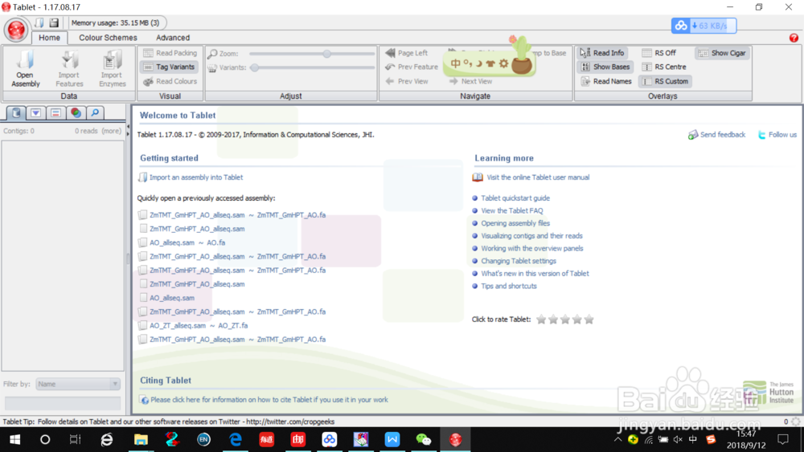Image resolution: width=804 pixels, height=452 pixels.
Task: Click the James Hutton Institute logo
Action: click(x=768, y=393)
